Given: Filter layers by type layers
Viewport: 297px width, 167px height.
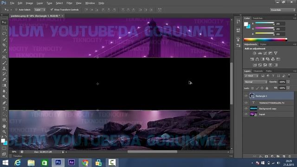Looking at the screenshot, I should pyautogui.click(x=273, y=76).
